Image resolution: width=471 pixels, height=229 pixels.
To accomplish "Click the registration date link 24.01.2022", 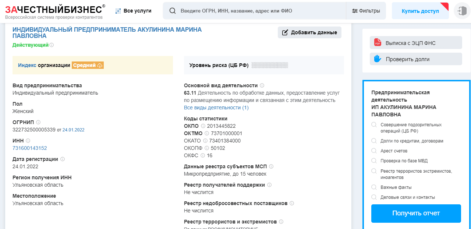I will (x=74, y=130).
